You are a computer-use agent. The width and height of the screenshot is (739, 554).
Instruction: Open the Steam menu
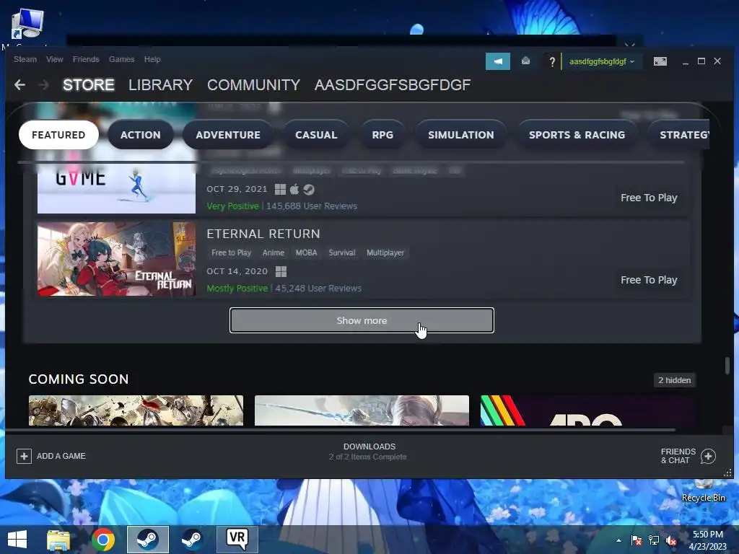point(25,59)
